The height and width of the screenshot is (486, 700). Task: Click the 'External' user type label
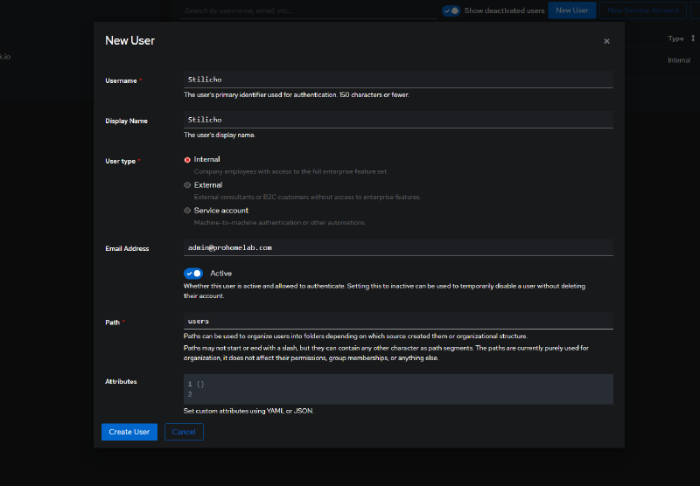tap(208, 185)
